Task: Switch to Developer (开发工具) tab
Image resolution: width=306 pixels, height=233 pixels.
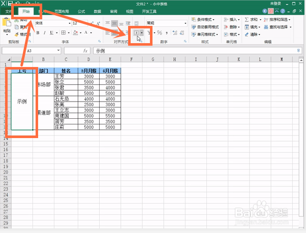Action: [149, 12]
